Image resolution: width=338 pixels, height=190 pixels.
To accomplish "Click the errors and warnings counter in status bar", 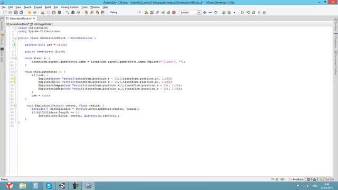I will point(313,179).
